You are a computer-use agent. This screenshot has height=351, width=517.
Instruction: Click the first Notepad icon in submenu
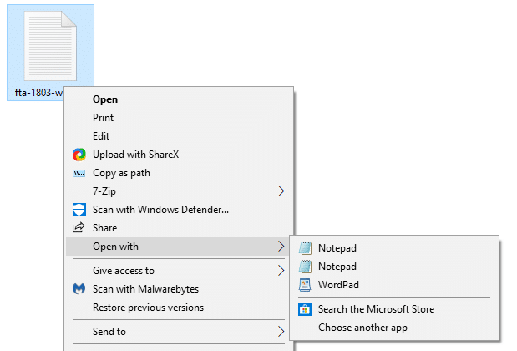(305, 248)
